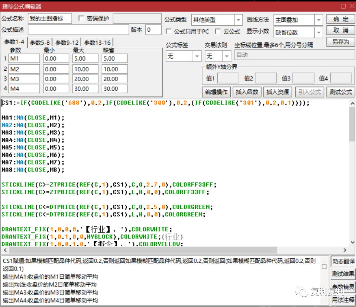Edit the 缺省 value for M1
Screen dimensions: 356x307
pyautogui.click(x=115, y=58)
